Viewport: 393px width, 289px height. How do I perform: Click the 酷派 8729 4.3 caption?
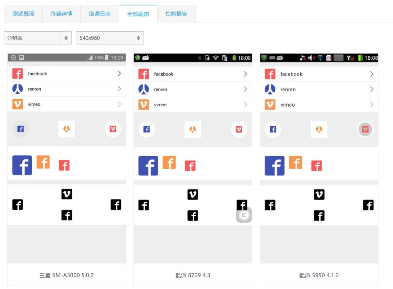pos(193,275)
